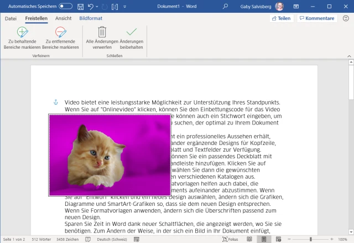Keep changes with the green checkmark
Screen dimensions: 354x243
[132, 38]
